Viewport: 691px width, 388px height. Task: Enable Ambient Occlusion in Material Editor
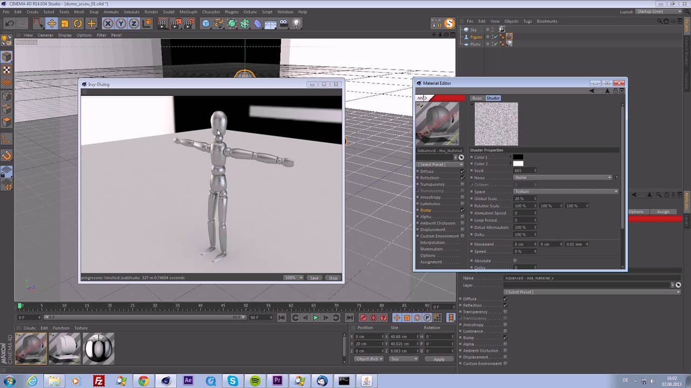point(462,223)
